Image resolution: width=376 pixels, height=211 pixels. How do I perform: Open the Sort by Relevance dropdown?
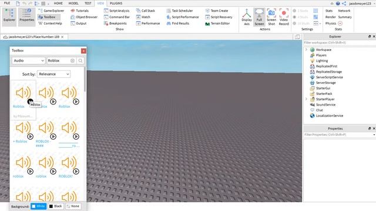[x=53, y=74]
